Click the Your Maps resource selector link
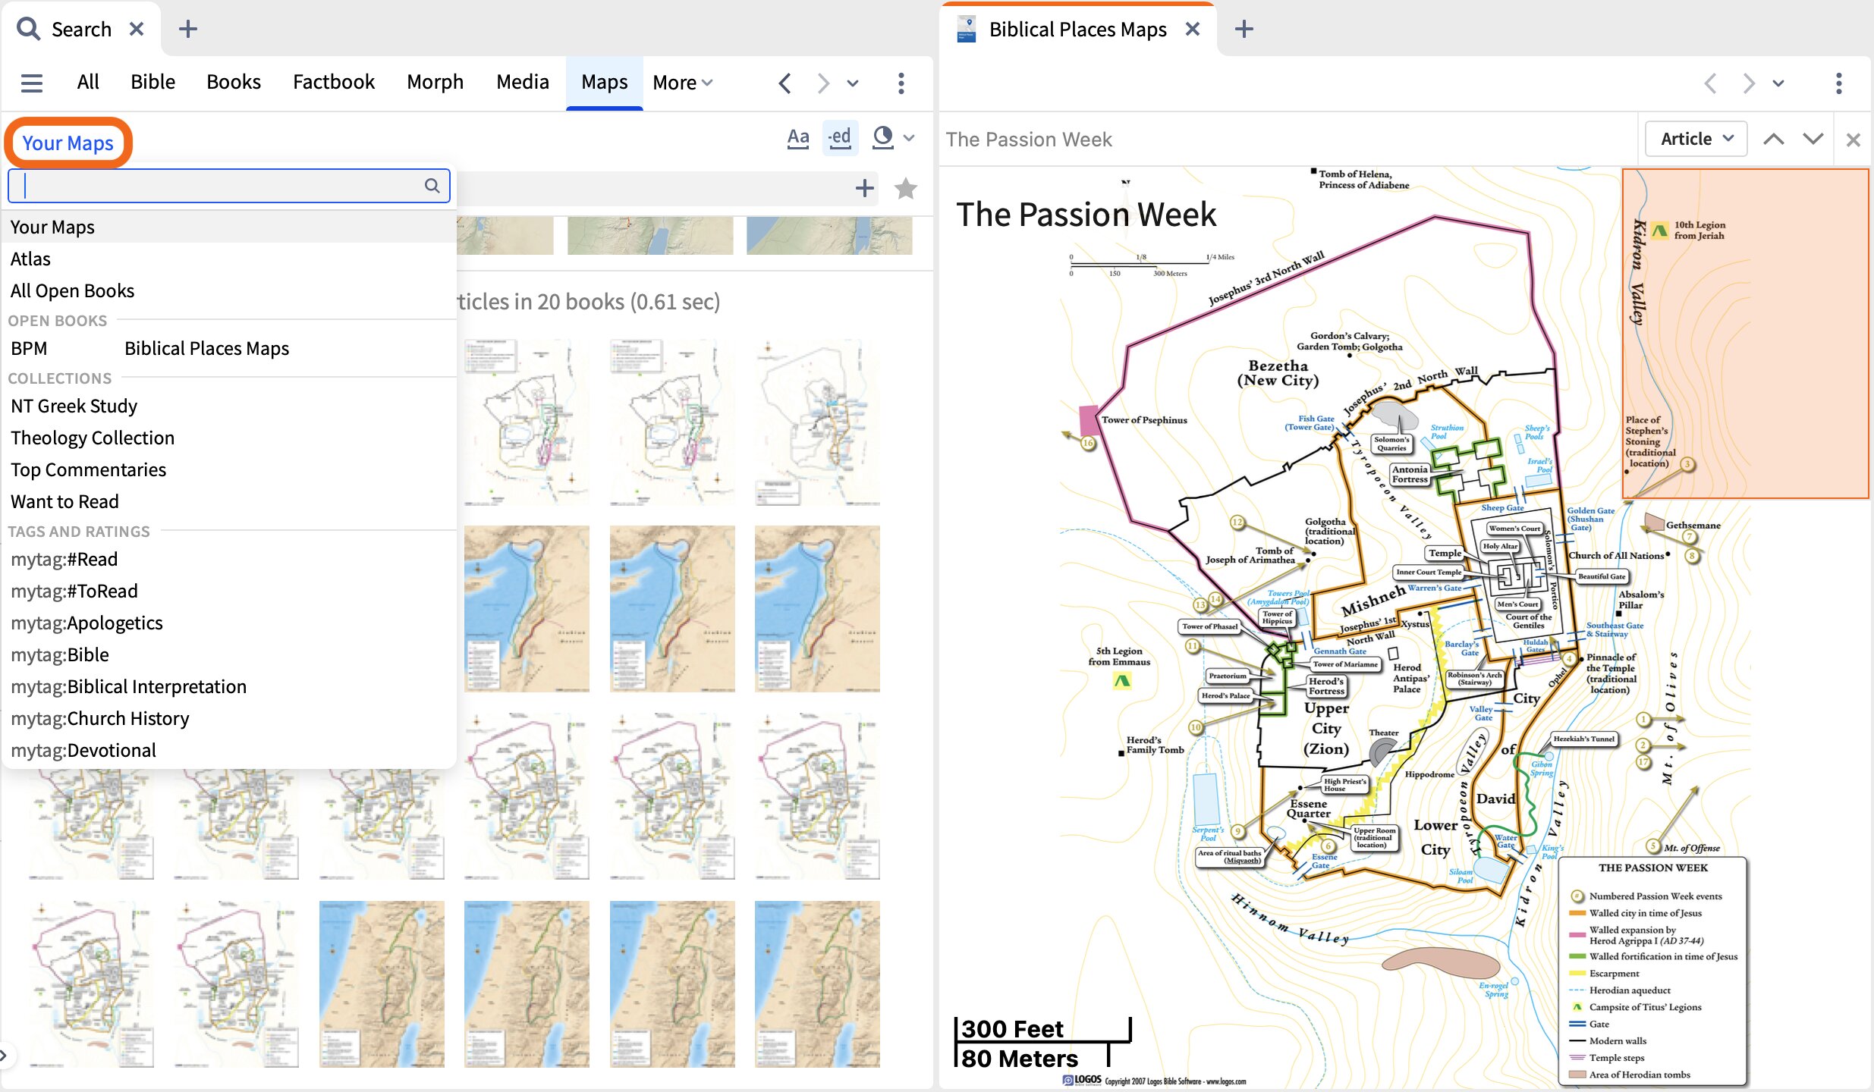This screenshot has height=1092, width=1874. point(68,143)
